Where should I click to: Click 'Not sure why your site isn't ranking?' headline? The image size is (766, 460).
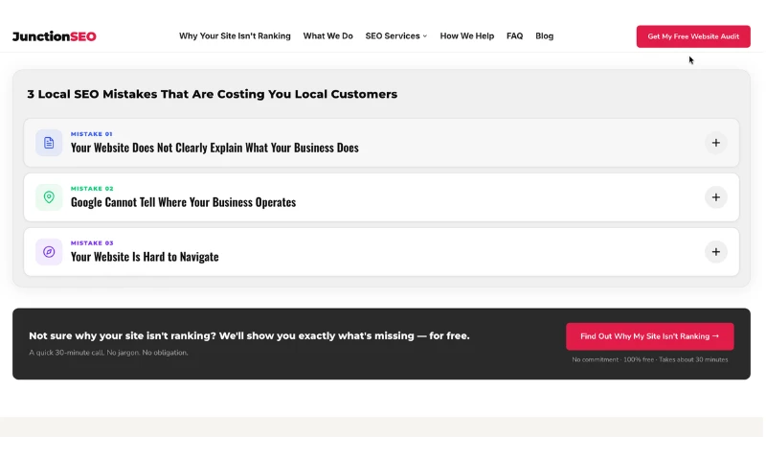pos(249,335)
